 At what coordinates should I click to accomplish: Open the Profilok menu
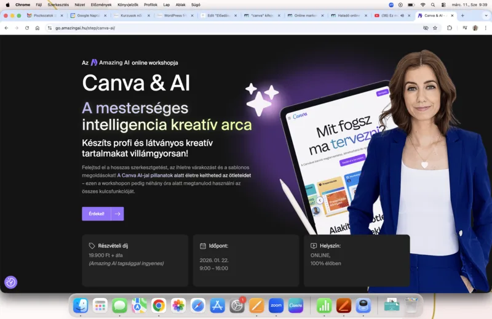[151, 5]
